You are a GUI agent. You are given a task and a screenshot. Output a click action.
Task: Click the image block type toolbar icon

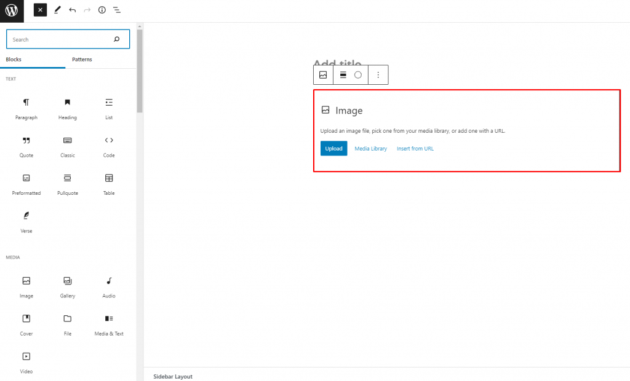pos(323,75)
